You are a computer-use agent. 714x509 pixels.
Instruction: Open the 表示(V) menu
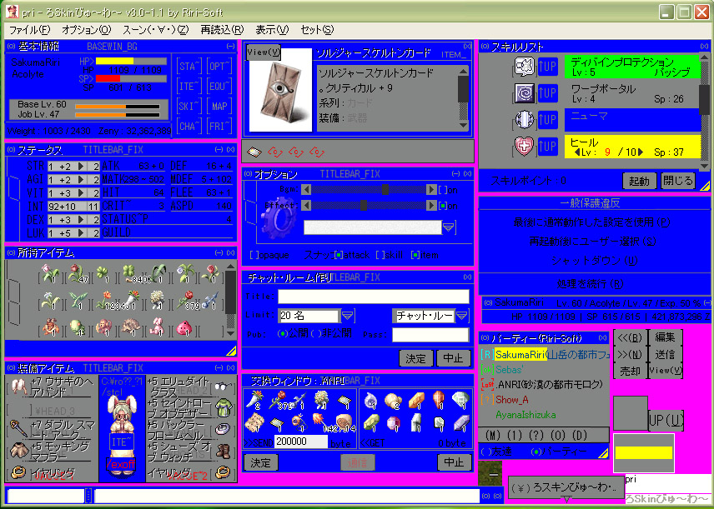click(272, 30)
